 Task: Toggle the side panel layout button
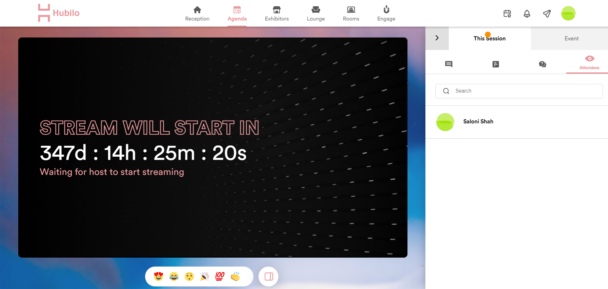[x=269, y=277]
